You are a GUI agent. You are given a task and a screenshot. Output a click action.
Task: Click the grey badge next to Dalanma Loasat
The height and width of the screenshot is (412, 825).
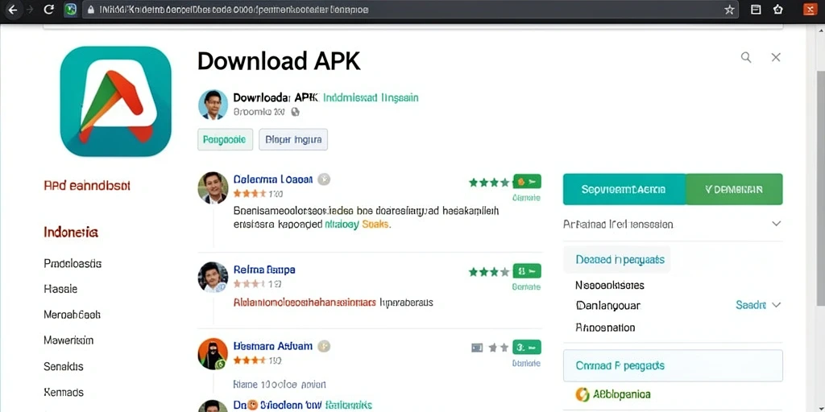(324, 179)
